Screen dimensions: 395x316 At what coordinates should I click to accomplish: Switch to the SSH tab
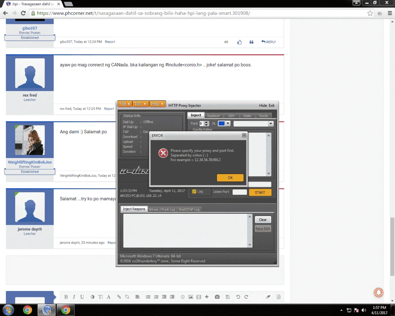[x=231, y=116]
